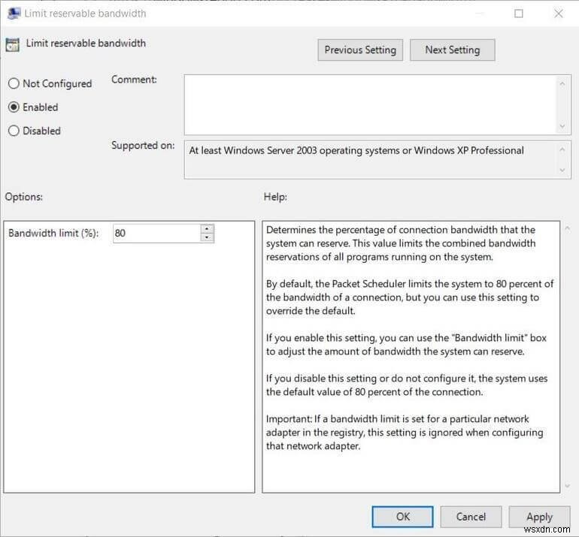Go to Next Setting
Image resolution: width=579 pixels, height=537 pixels.
point(453,50)
